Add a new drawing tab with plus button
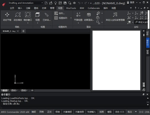The image size is (150, 115). coord(23,31)
